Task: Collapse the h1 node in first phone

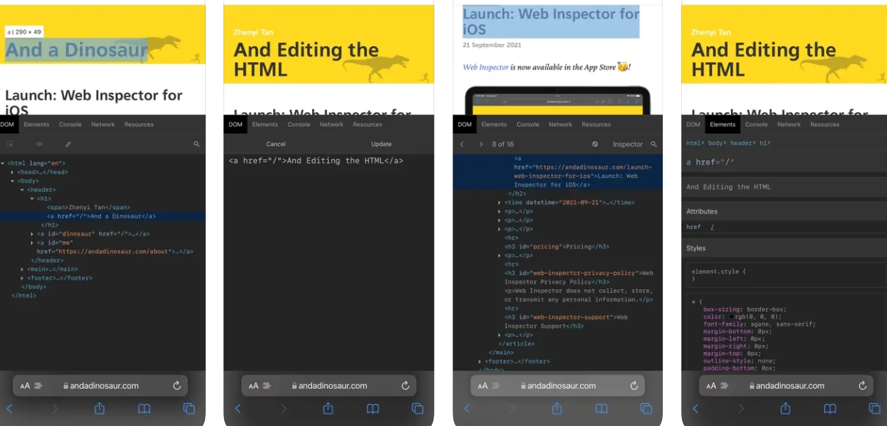Action: (31, 198)
